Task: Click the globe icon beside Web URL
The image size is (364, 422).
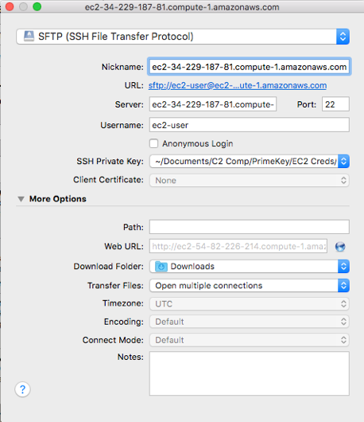Action: pyautogui.click(x=340, y=247)
